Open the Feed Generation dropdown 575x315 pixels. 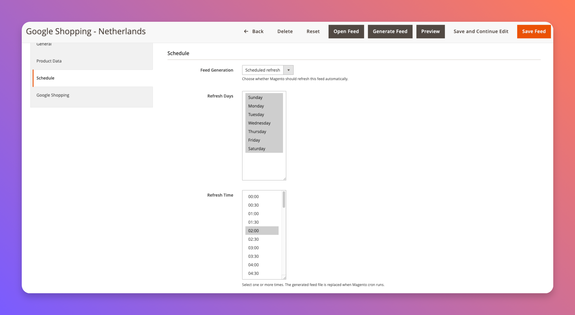[268, 70]
